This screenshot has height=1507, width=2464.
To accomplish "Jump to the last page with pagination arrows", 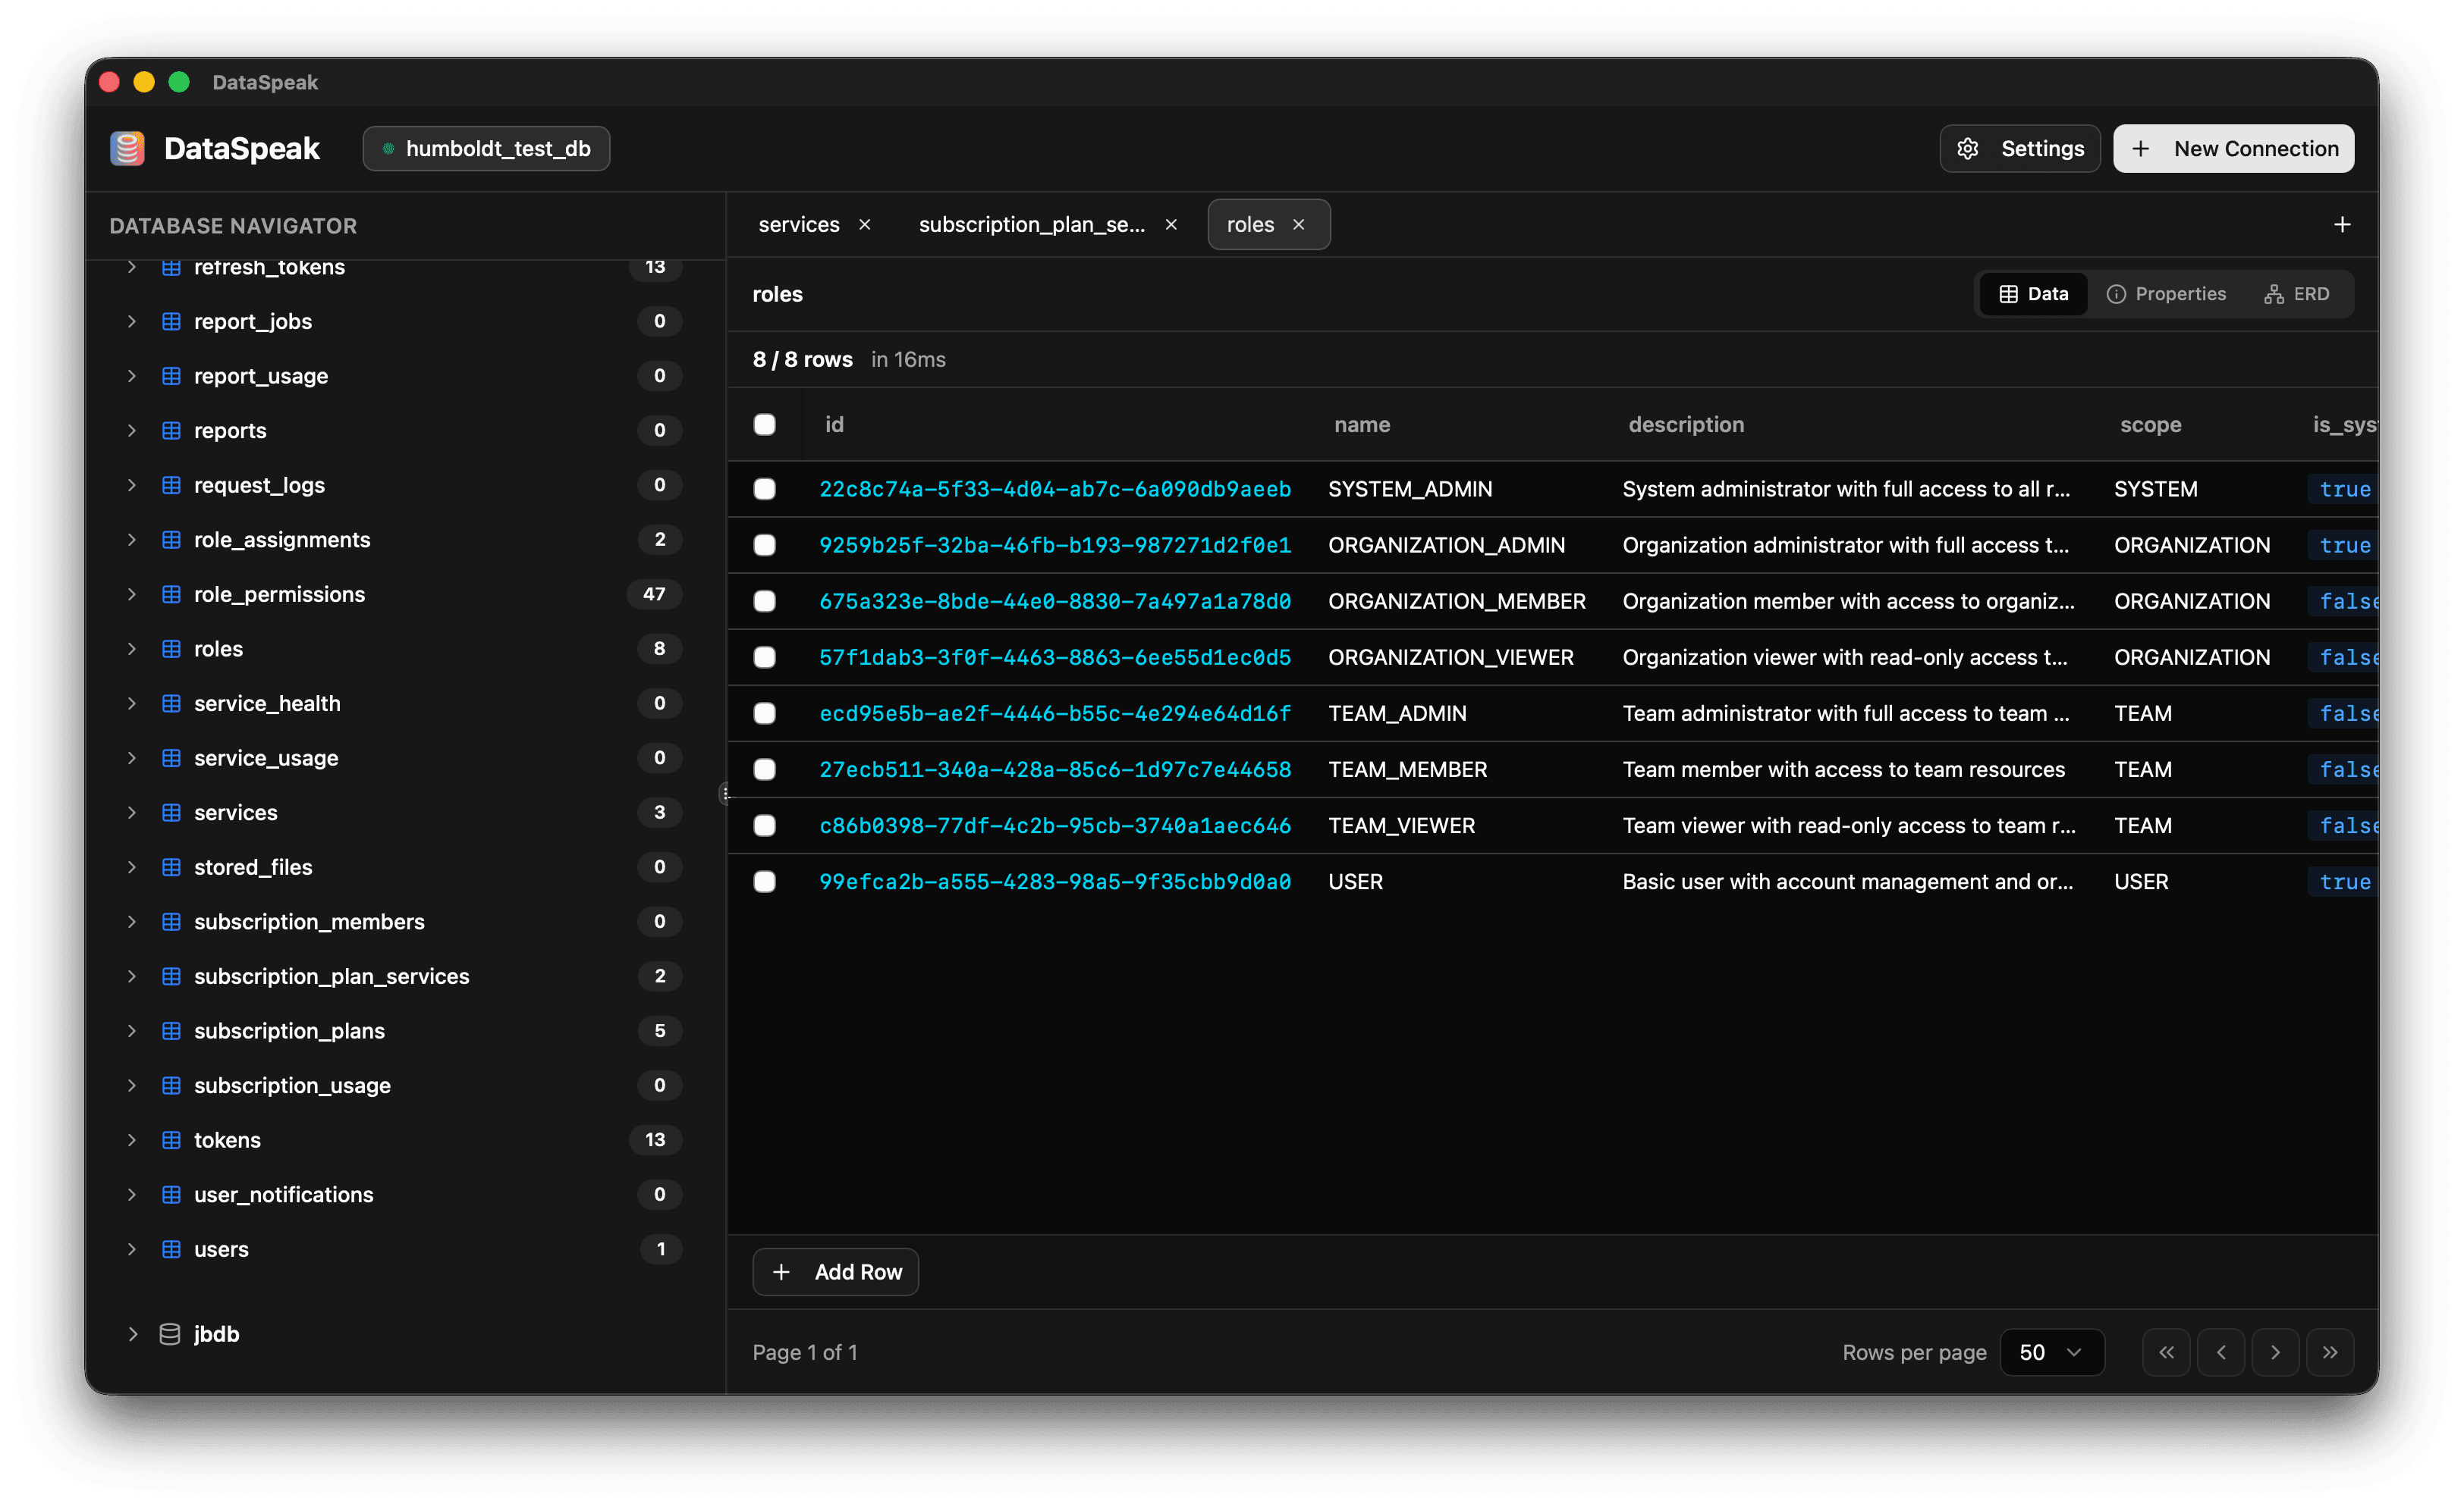I will [x=2330, y=1351].
